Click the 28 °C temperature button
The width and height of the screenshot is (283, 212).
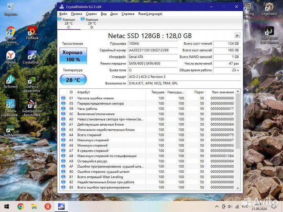point(73,80)
